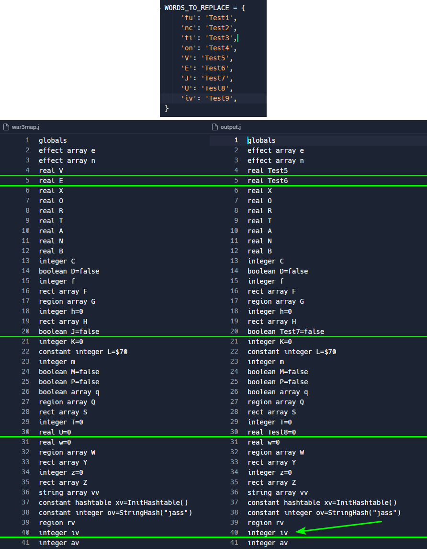Click the 'E': 'Test6' dictionary entry
Screen dimensions: 427x549
(207, 69)
